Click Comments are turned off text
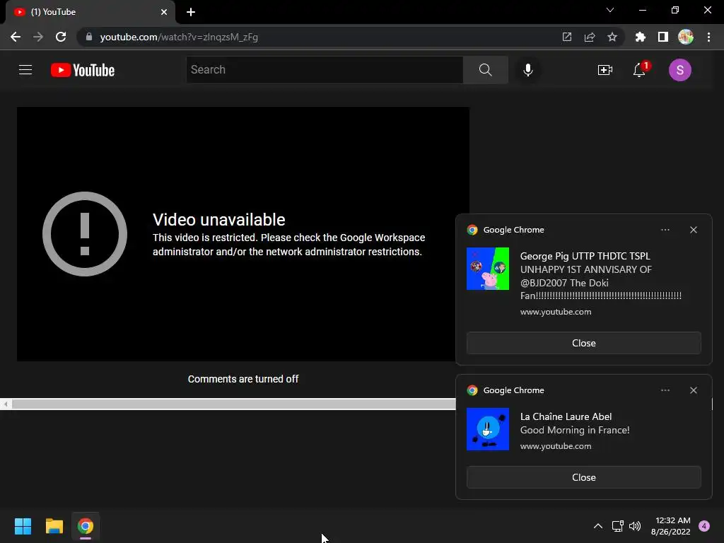The image size is (724, 543). (x=243, y=379)
